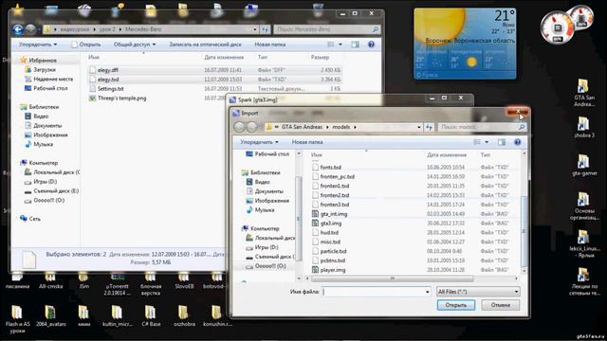Select Игры (D:) in Explorer sidebar
Viewport: 607px width, 341px height.
pyautogui.click(x=41, y=182)
